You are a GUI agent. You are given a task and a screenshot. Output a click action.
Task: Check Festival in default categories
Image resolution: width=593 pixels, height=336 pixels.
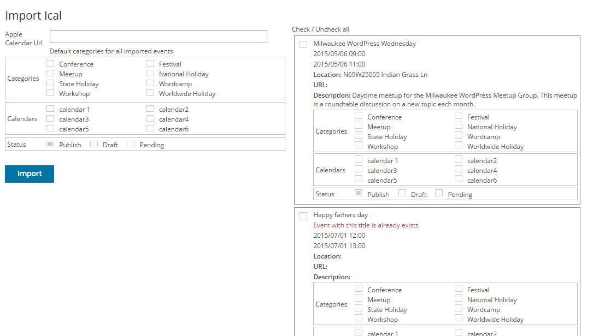tap(150, 63)
